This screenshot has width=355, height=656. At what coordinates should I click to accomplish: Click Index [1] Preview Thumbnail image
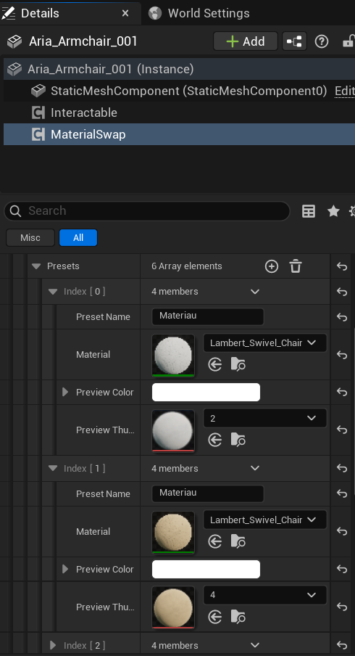click(173, 607)
